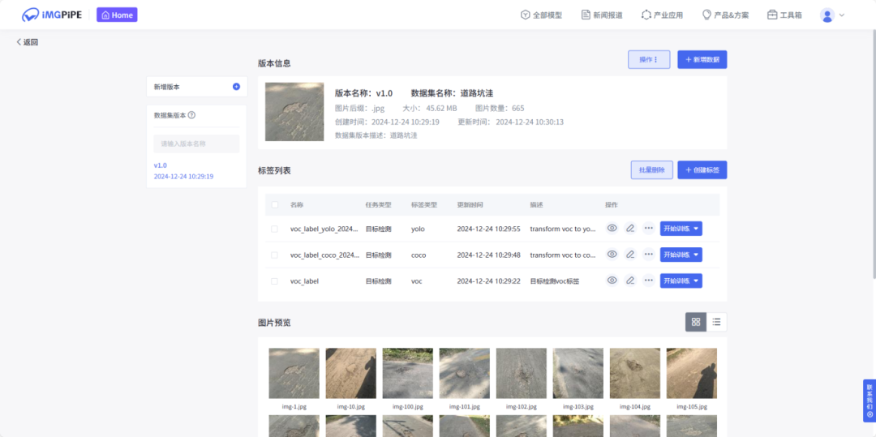Click the 目标检测voc标签 description text
Image resolution: width=876 pixels, height=437 pixels.
point(555,281)
